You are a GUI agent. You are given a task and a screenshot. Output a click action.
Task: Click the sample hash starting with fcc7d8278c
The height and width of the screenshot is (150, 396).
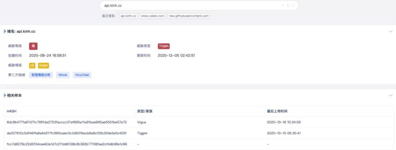click(x=67, y=144)
